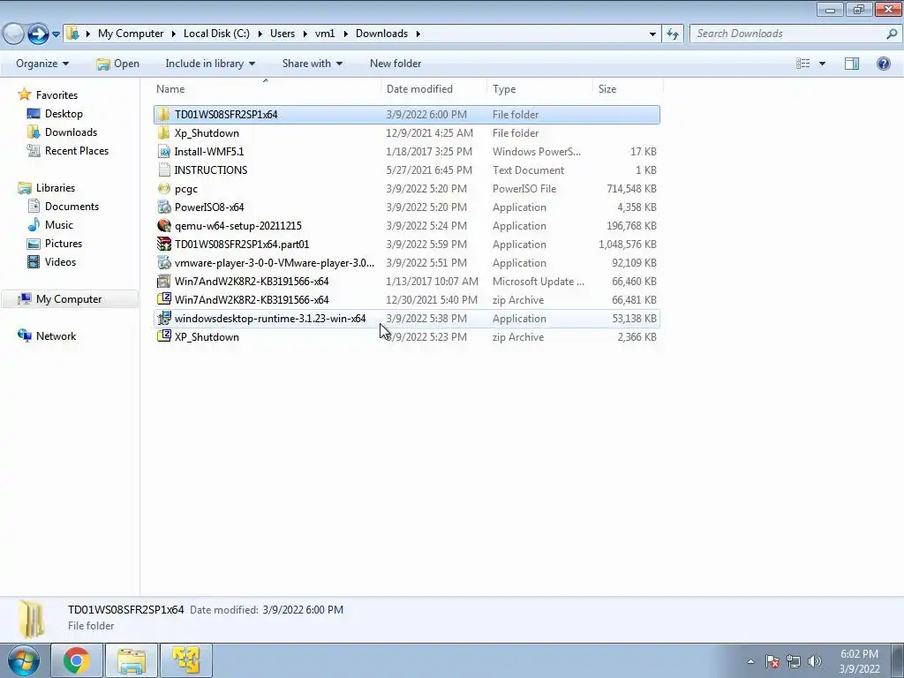Click the windowsdesktop-runtime installer icon
This screenshot has height=678, width=904.
pos(164,318)
